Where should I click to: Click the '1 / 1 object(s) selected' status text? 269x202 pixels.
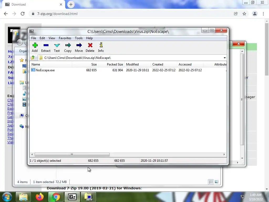[x=45, y=161]
